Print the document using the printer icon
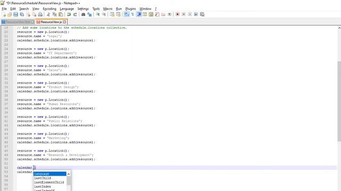 tap(40, 14)
